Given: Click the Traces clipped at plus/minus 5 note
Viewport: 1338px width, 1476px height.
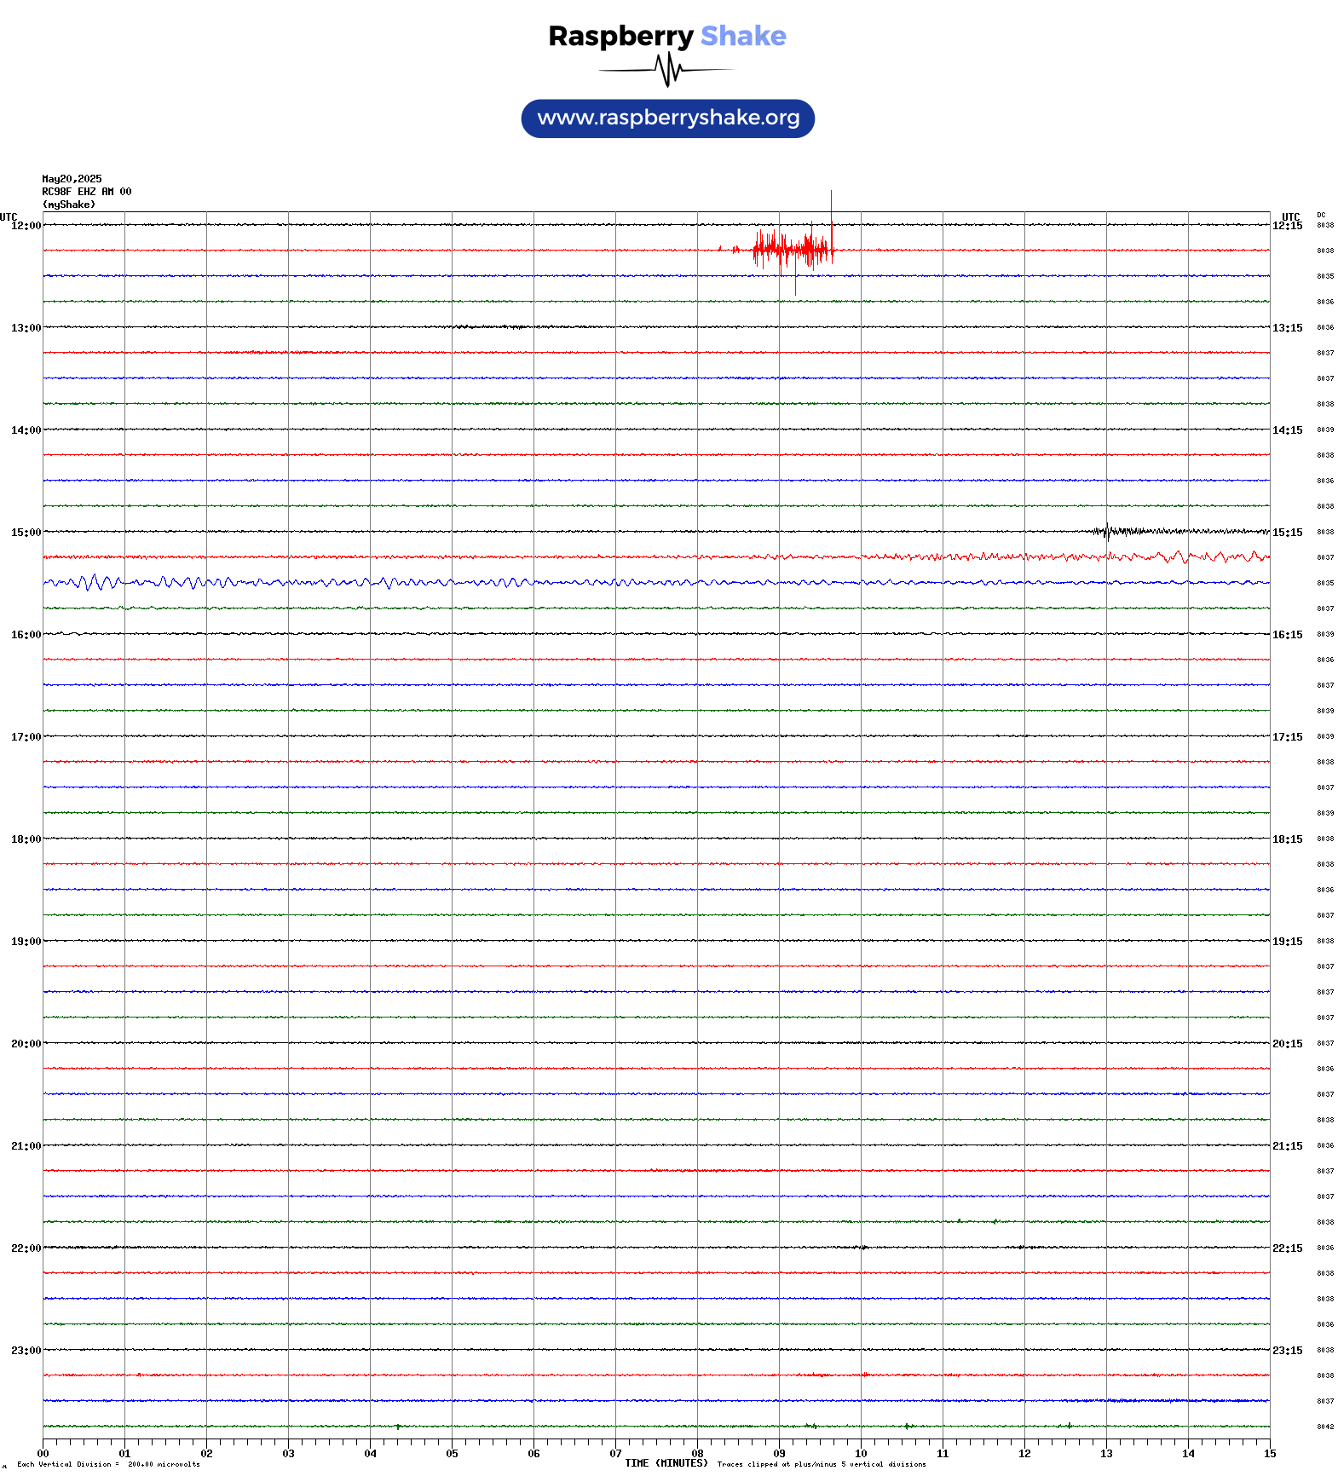Looking at the screenshot, I should pos(822,1465).
